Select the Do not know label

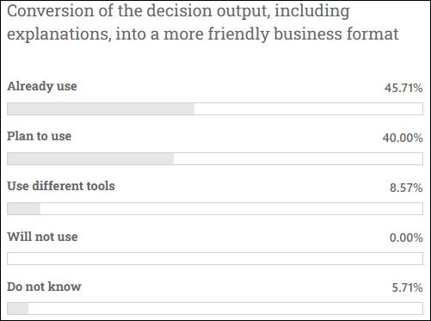[x=44, y=287]
